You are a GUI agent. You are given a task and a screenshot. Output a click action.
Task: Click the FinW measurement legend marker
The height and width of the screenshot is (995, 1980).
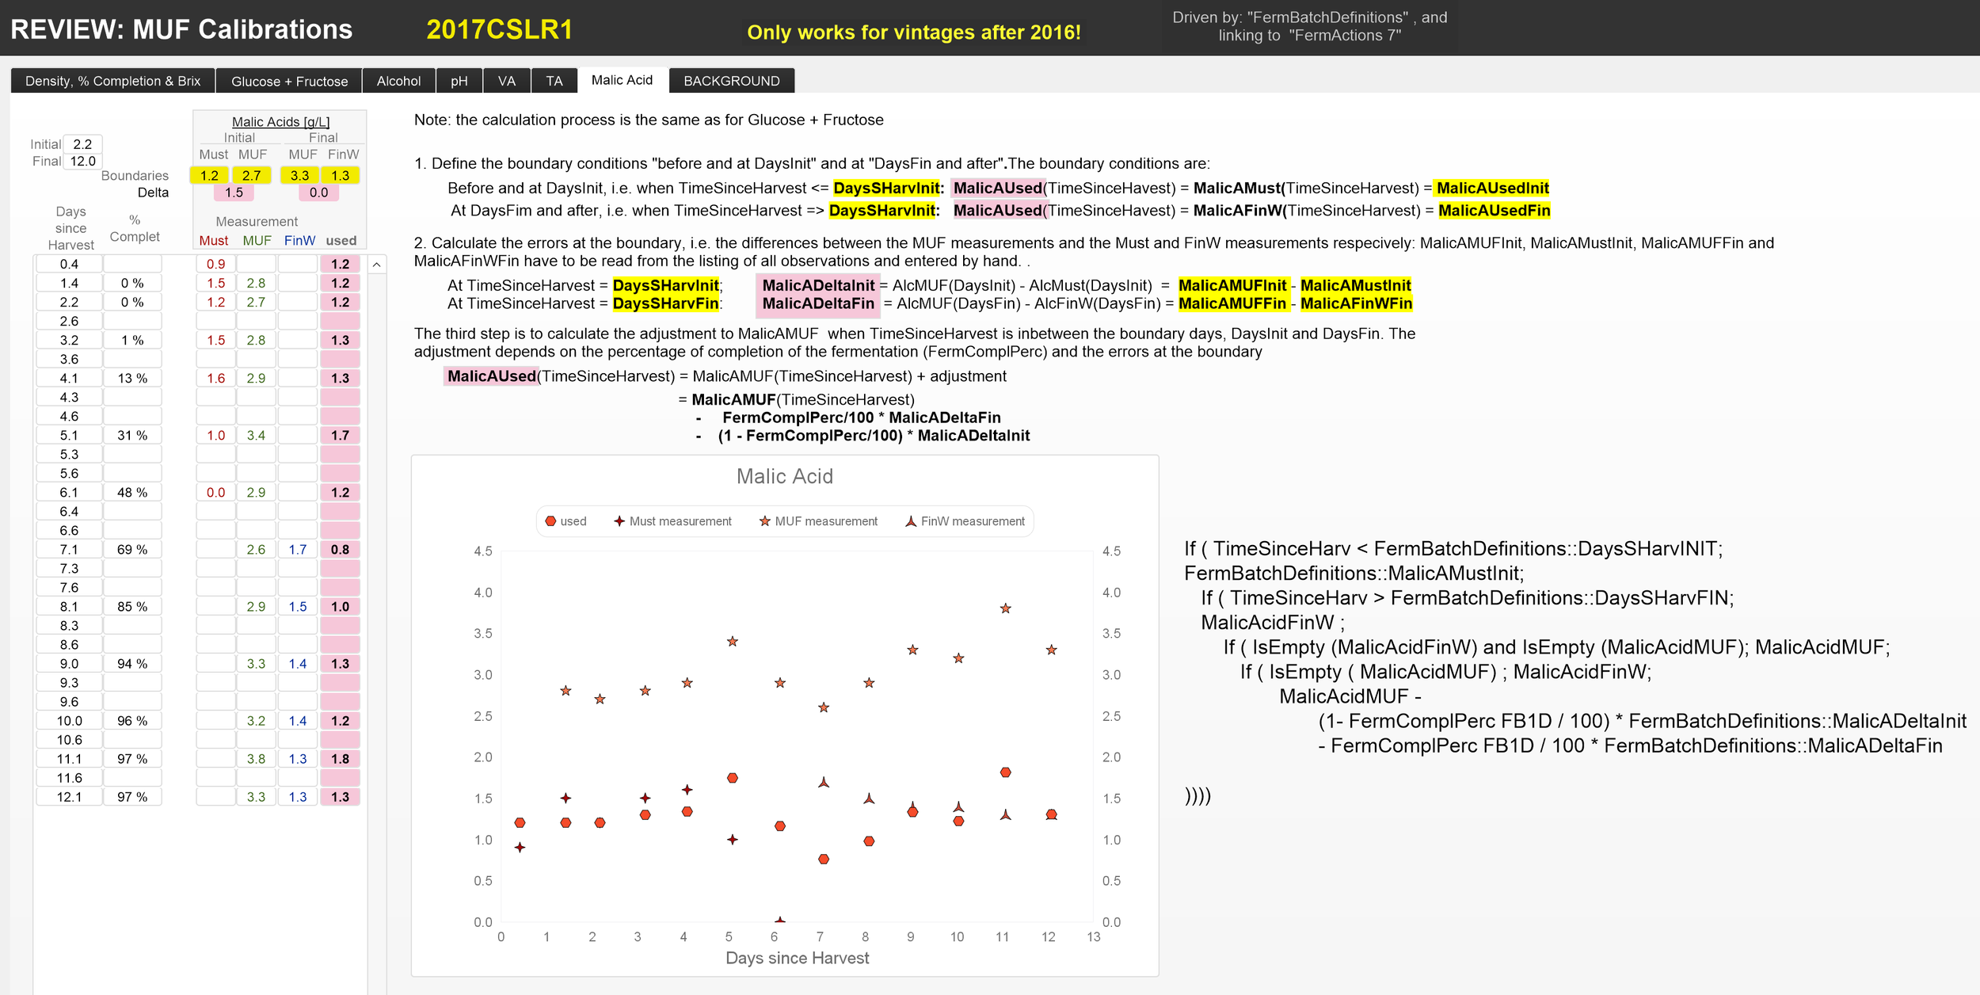click(x=911, y=521)
